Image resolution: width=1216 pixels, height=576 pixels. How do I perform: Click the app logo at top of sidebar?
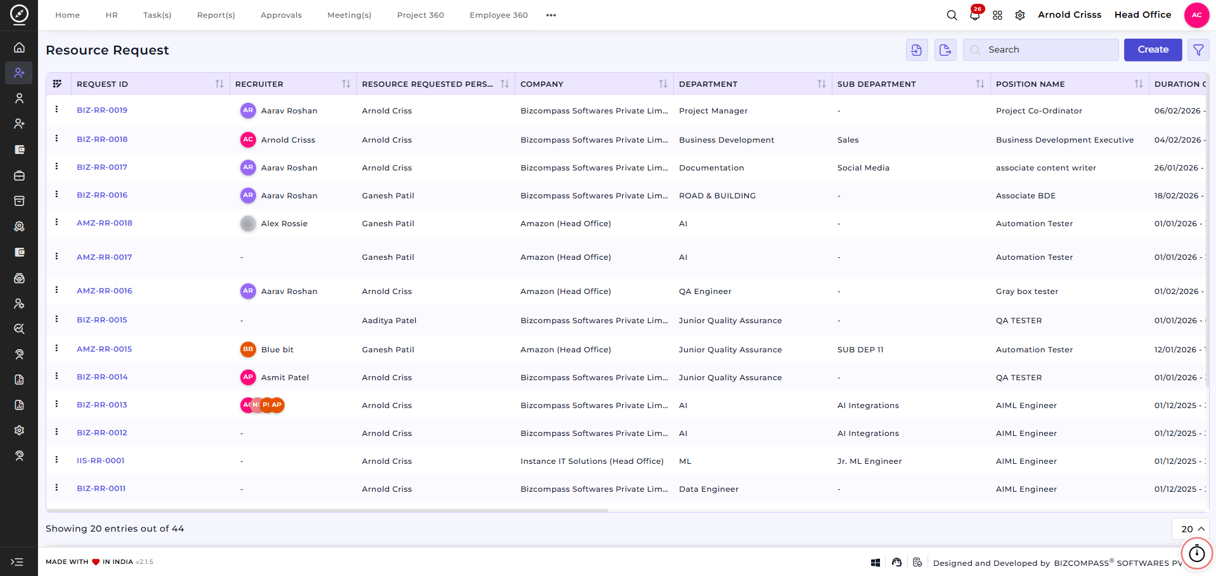(19, 14)
